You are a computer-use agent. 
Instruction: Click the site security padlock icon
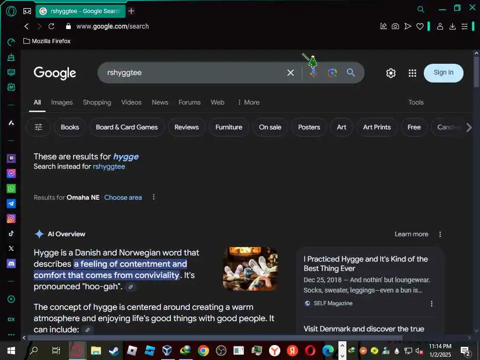68,26
